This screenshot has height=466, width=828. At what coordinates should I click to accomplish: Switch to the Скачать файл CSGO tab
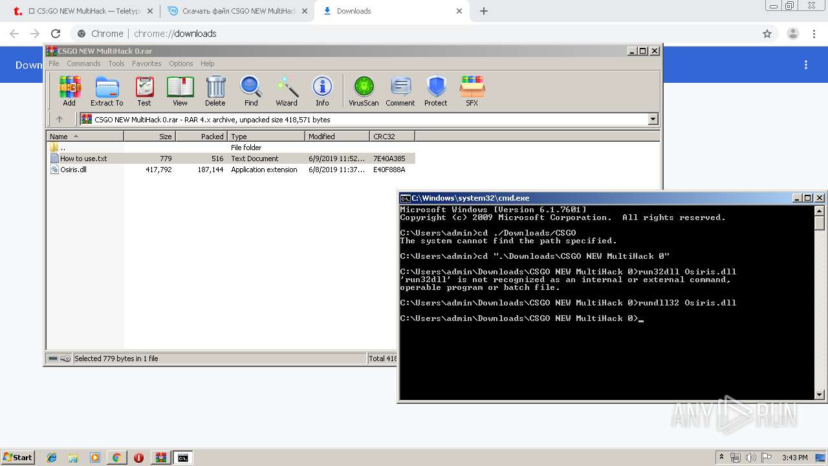237,11
